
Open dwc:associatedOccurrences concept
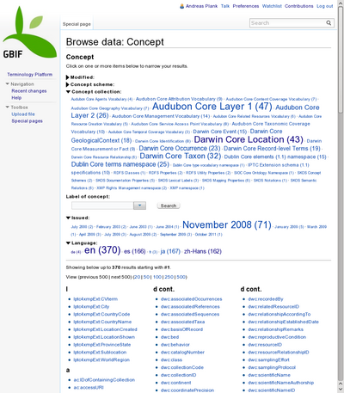point(191,299)
